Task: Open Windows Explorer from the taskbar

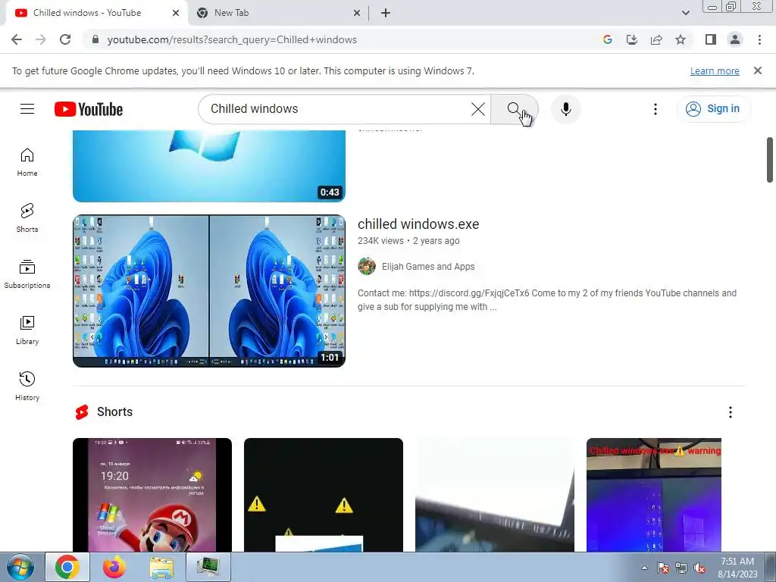Action: 161,567
